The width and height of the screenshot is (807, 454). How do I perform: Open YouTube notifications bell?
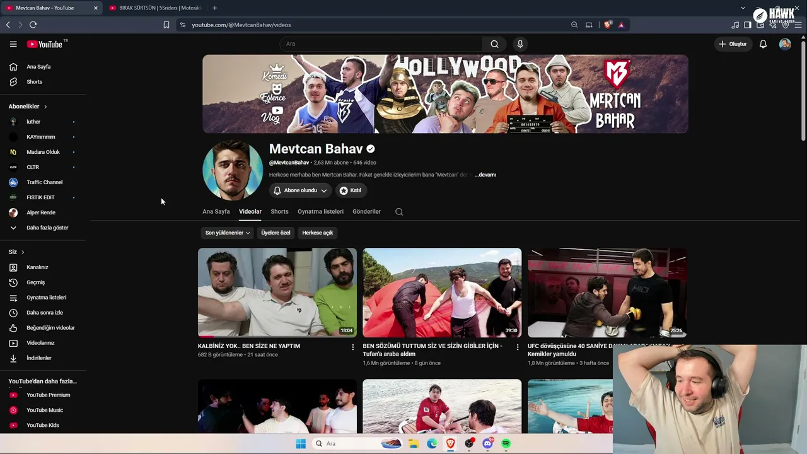point(763,44)
